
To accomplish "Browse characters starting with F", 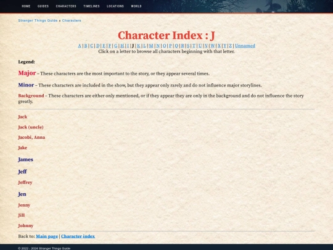I will click(x=110, y=46).
